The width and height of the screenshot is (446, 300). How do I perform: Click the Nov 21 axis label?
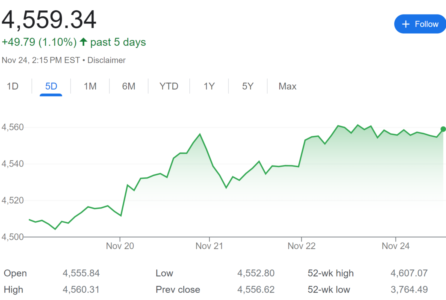[209, 246]
